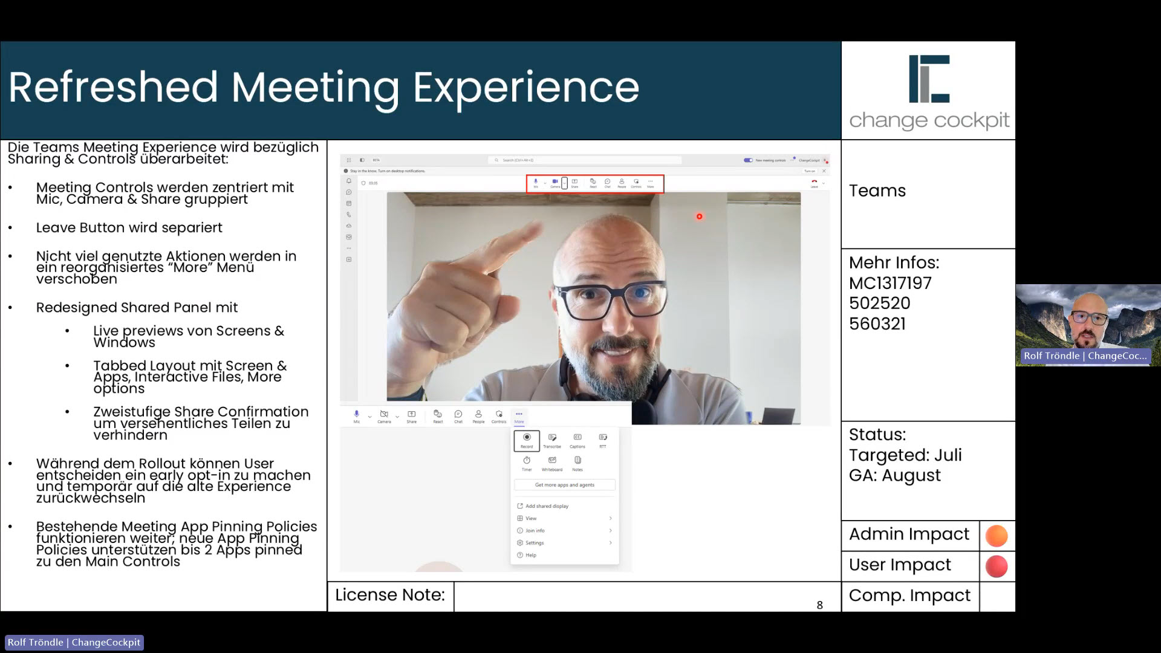
Task: Expand Mic options in red-boxed controls
Action: pyautogui.click(x=545, y=183)
